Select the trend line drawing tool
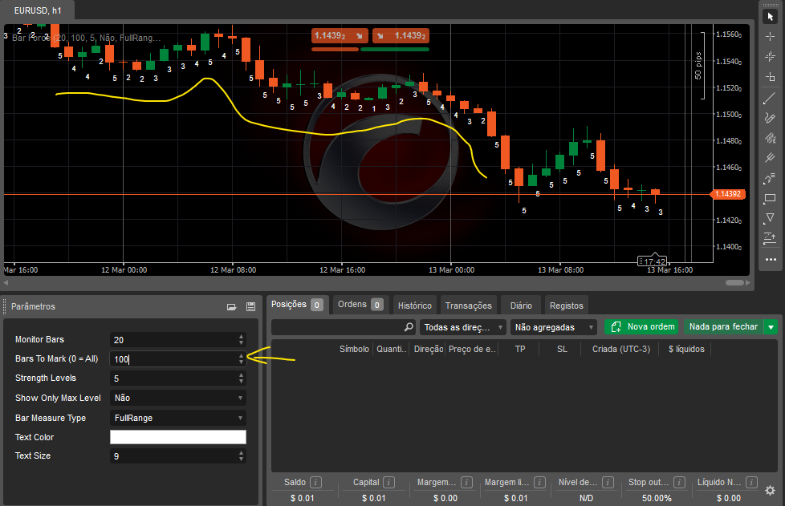Screen dimensions: 785x506 point(771,98)
